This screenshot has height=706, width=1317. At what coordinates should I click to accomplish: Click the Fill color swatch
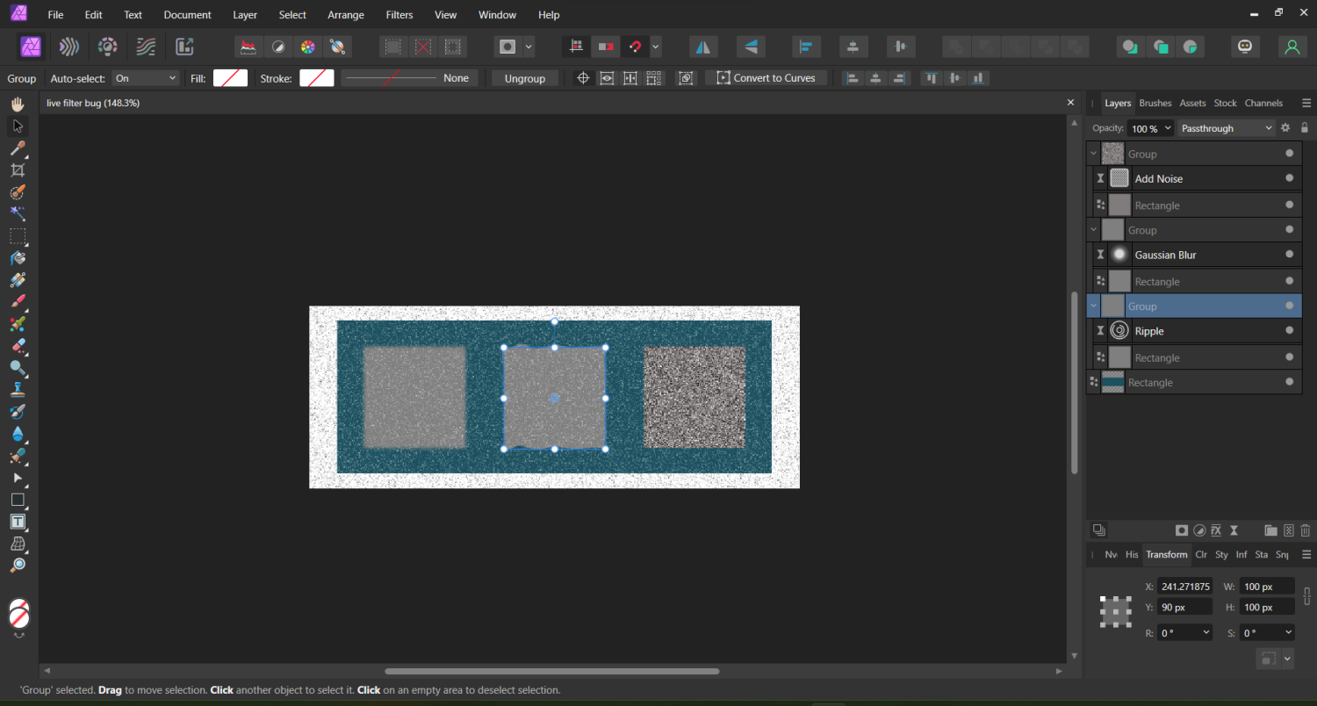230,78
